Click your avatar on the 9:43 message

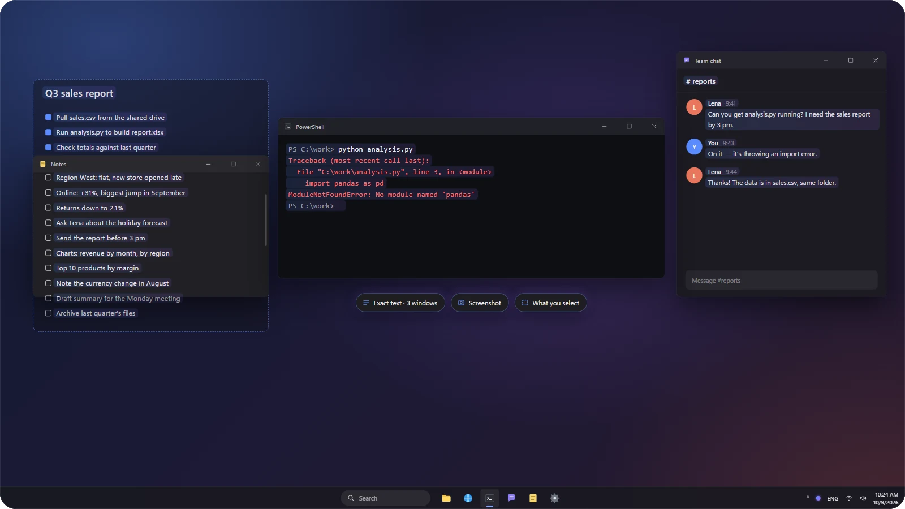click(x=694, y=146)
